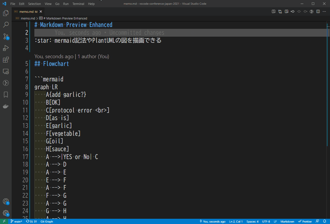Screen dimensions: 330x224
Task: Open the editor More Actions ellipsis
Action: 324,12
